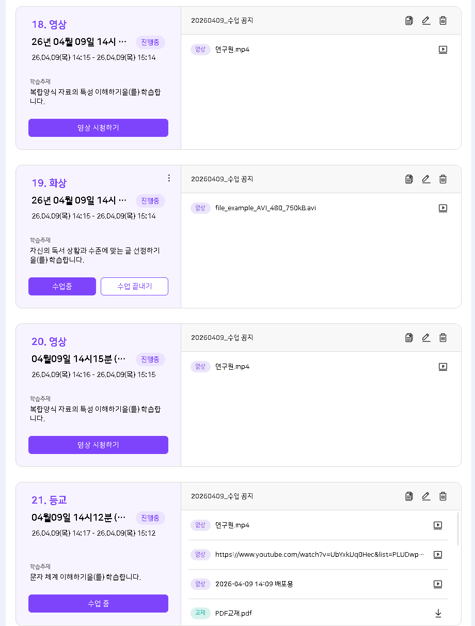Delete the notice in lesson 21 card
The image size is (475, 626).
click(x=443, y=496)
